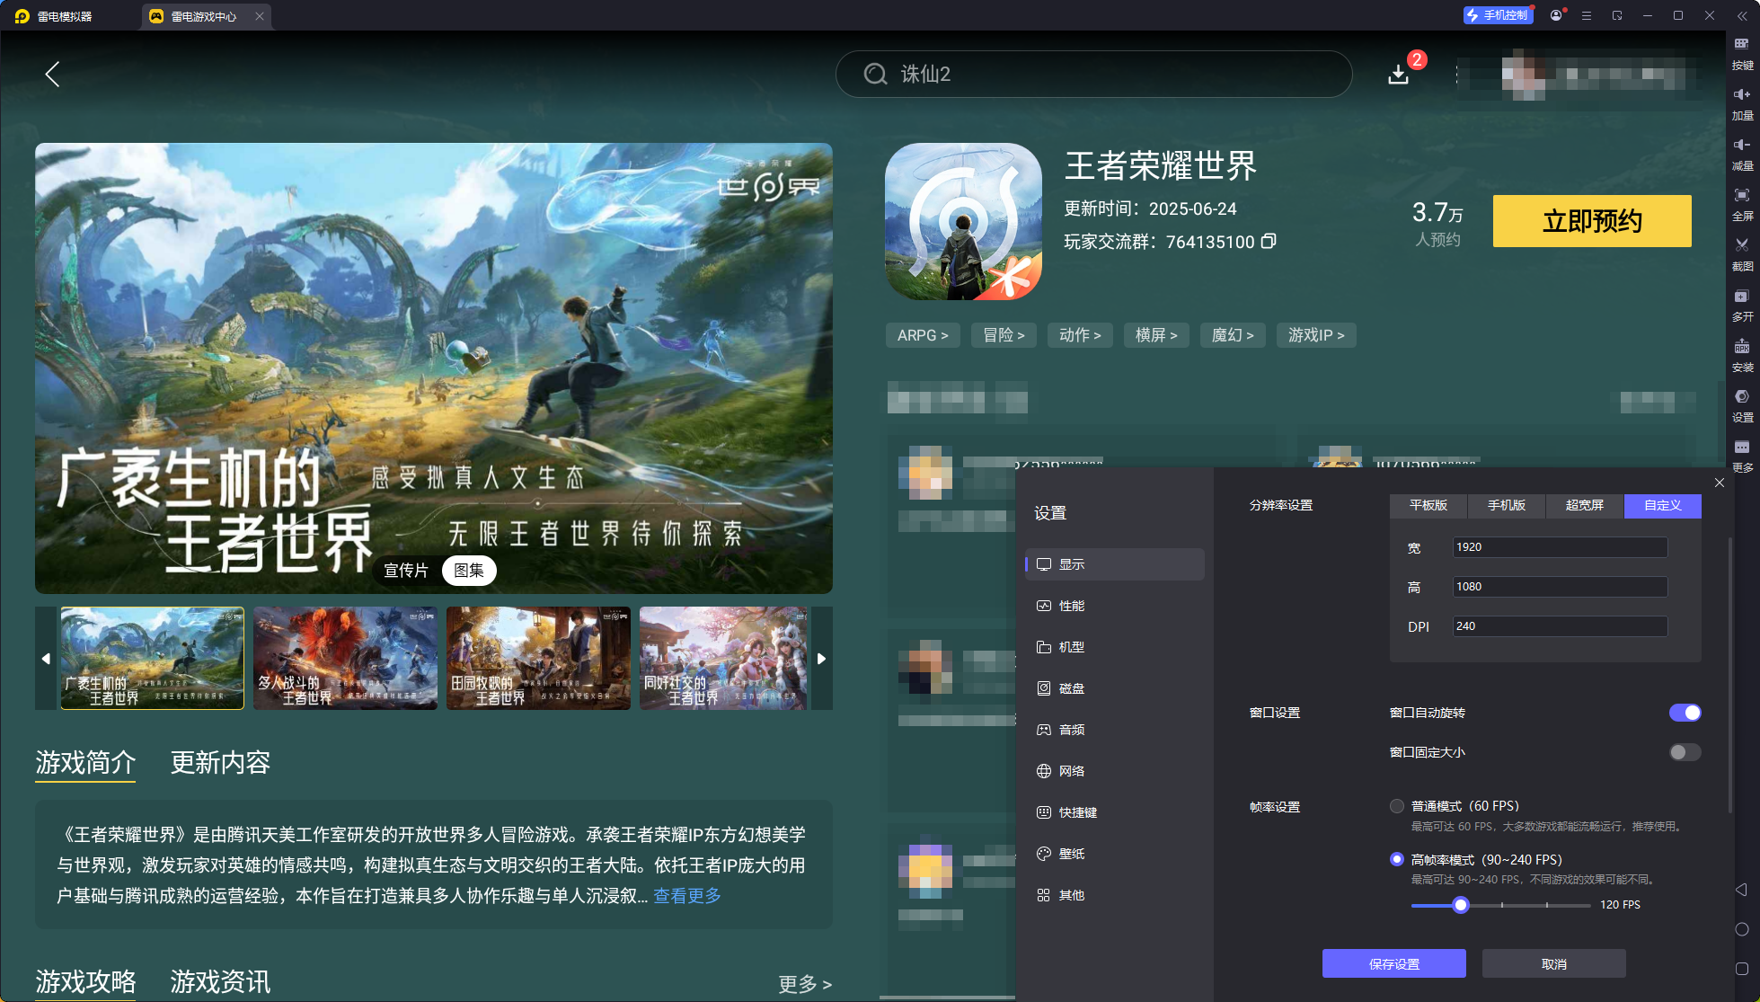Close the settings dialog with X
1760x1002 pixels.
(x=1719, y=483)
